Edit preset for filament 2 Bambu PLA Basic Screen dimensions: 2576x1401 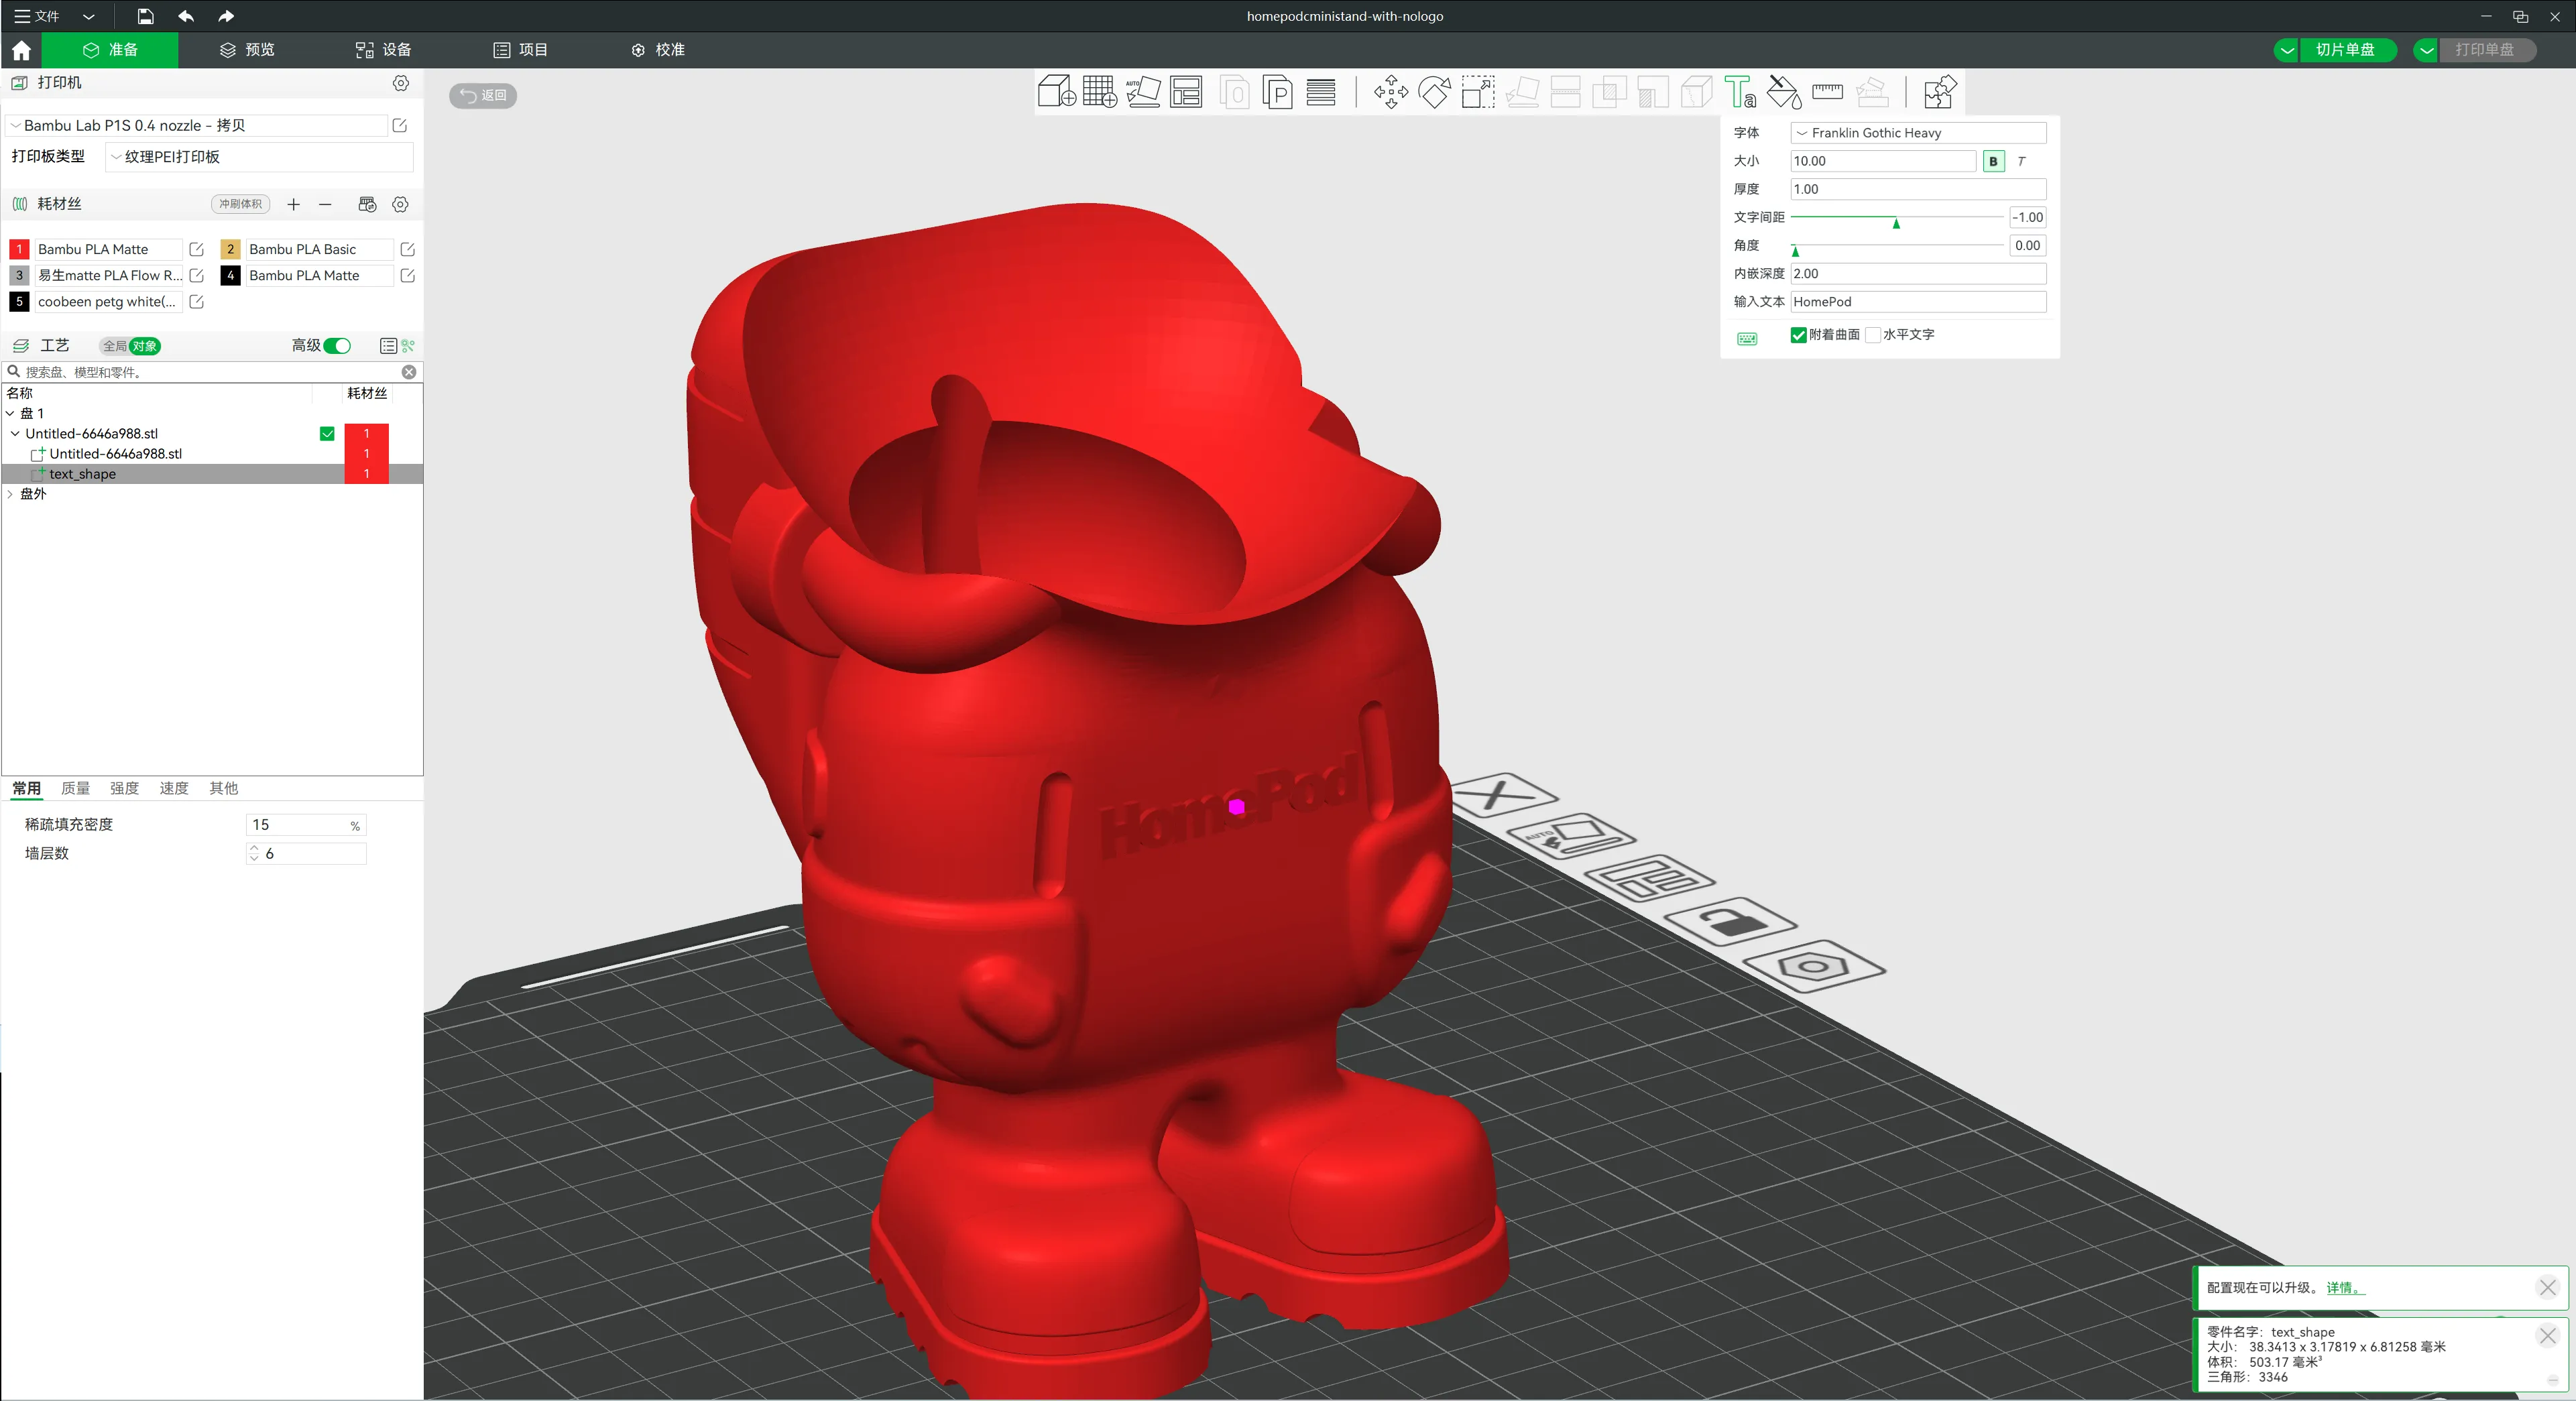pos(407,249)
